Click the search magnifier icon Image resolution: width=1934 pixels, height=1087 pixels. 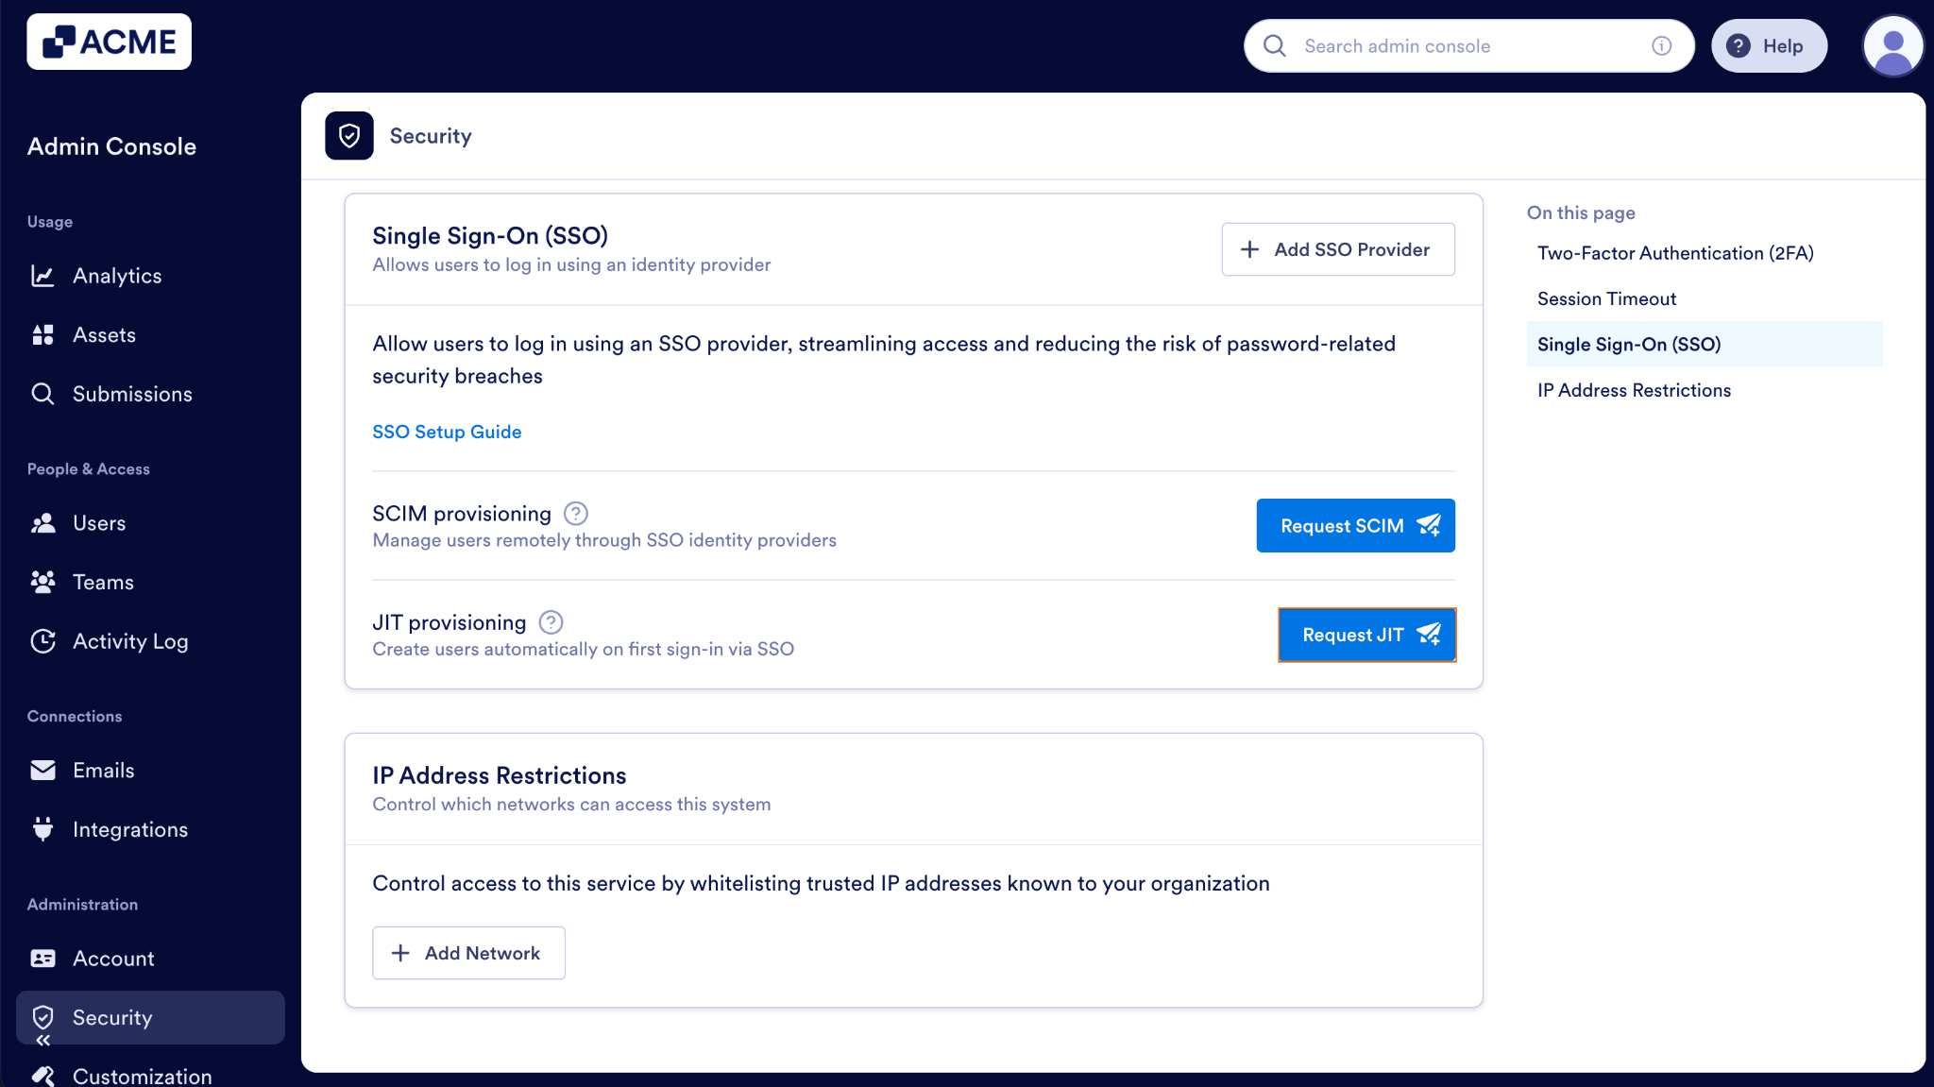pos(1274,45)
